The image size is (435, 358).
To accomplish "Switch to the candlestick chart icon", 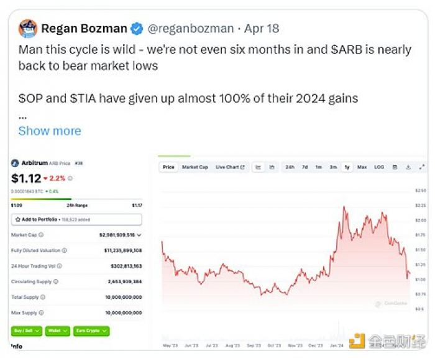I will 272,167.
